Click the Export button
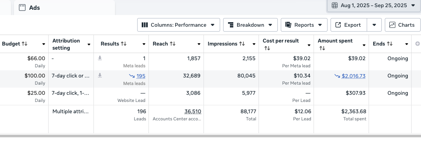Screen dimensions: 421x161 click(348, 25)
